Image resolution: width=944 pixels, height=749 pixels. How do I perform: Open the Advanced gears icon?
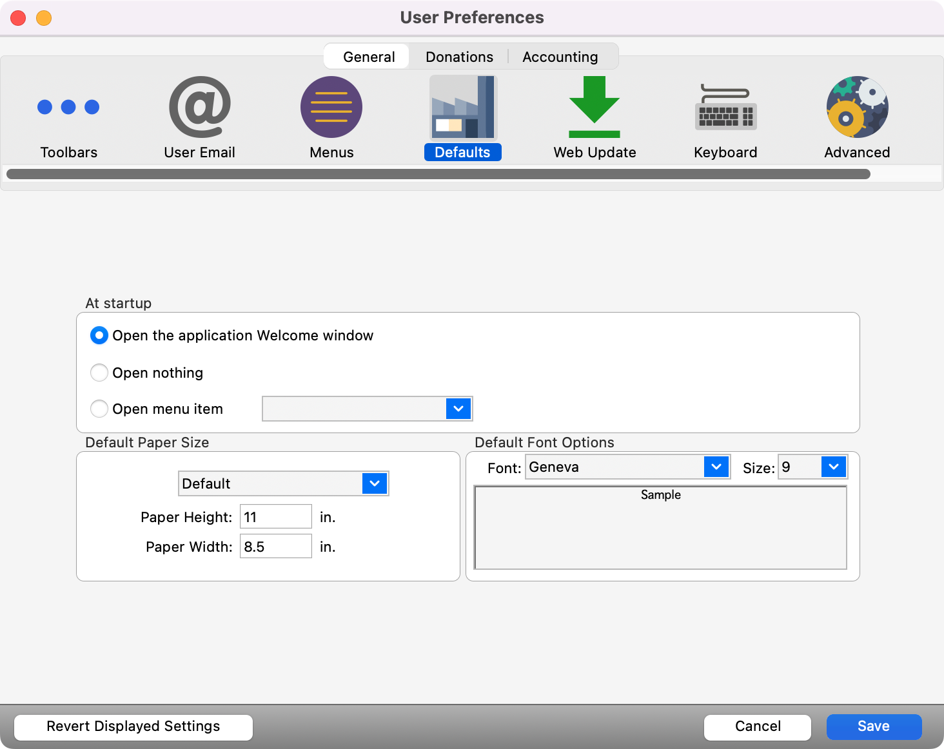(857, 108)
